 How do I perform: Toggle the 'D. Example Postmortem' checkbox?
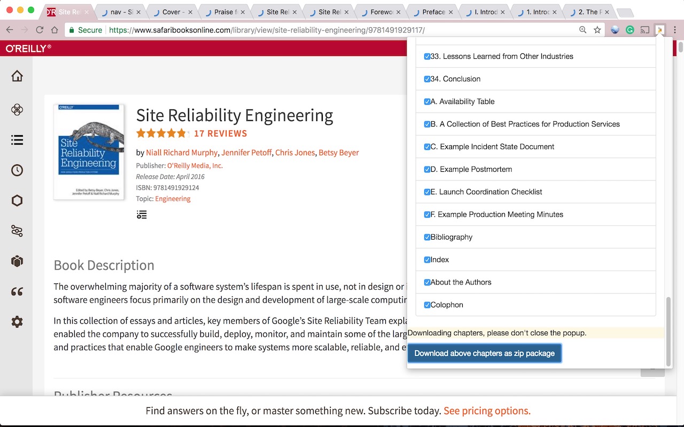tap(427, 169)
